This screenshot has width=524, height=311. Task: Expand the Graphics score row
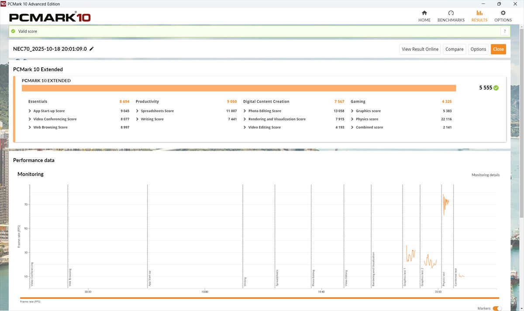tap(352, 111)
